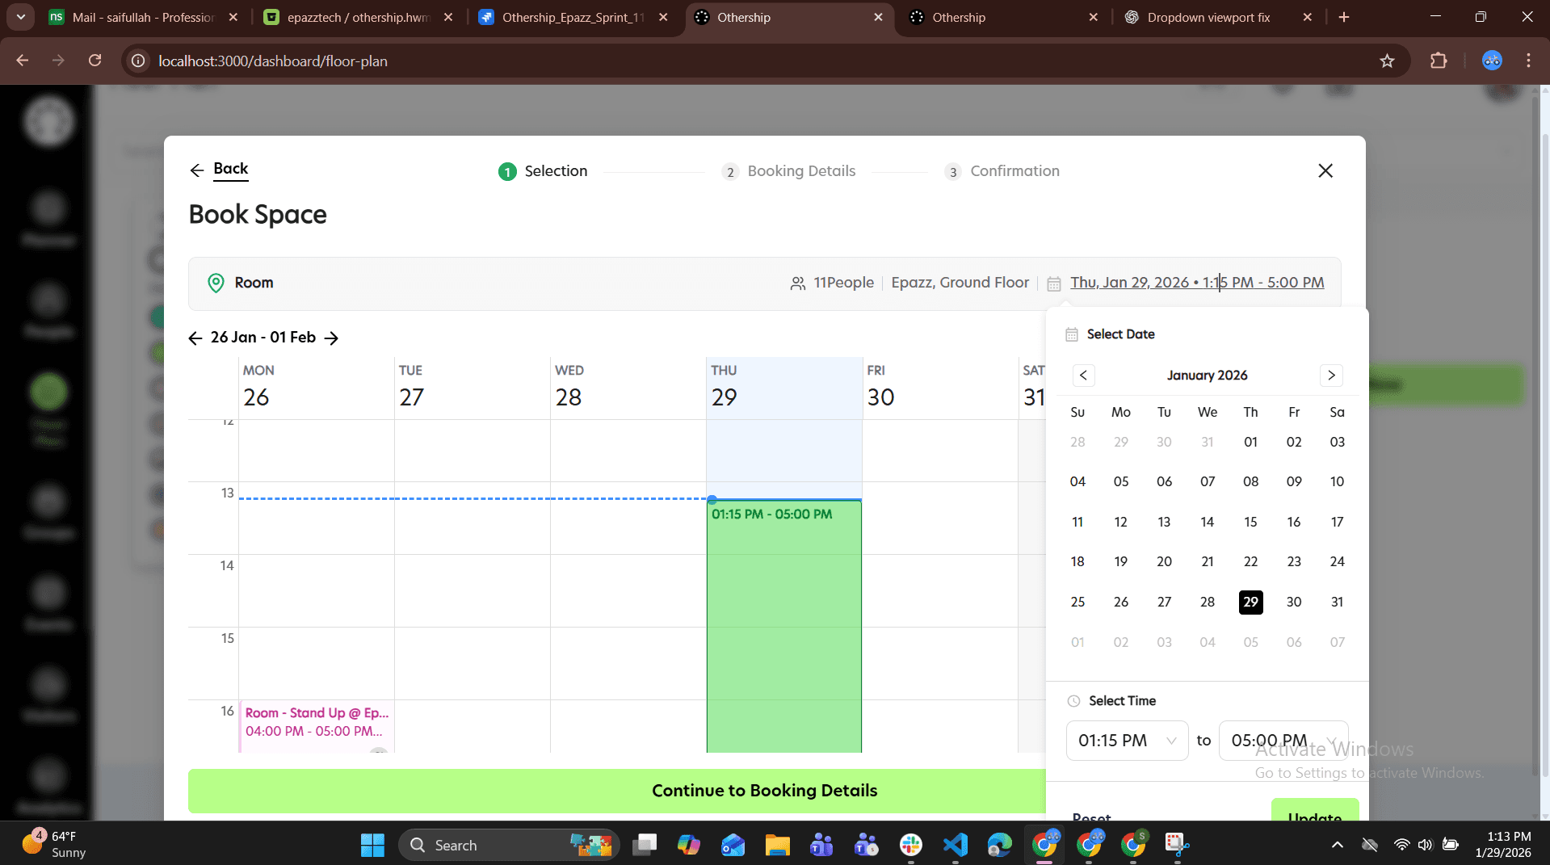Screen dimensions: 1550x865
Task: Select January 30 in date picker
Action: (x=1294, y=603)
